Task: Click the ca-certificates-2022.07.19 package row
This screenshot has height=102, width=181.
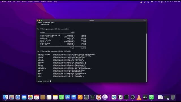Action: coord(63,35)
